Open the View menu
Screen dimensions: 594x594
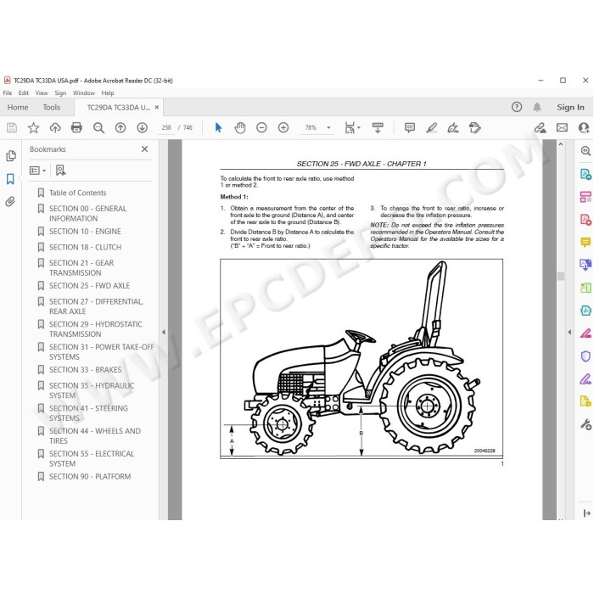coord(42,92)
